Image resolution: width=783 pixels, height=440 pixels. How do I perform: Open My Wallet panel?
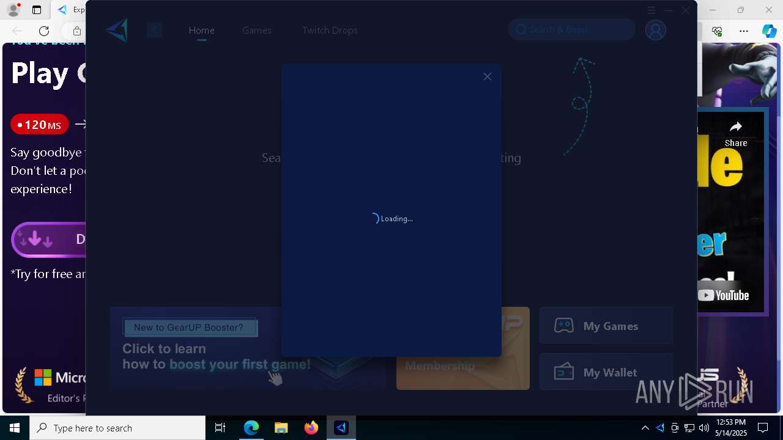(x=606, y=372)
